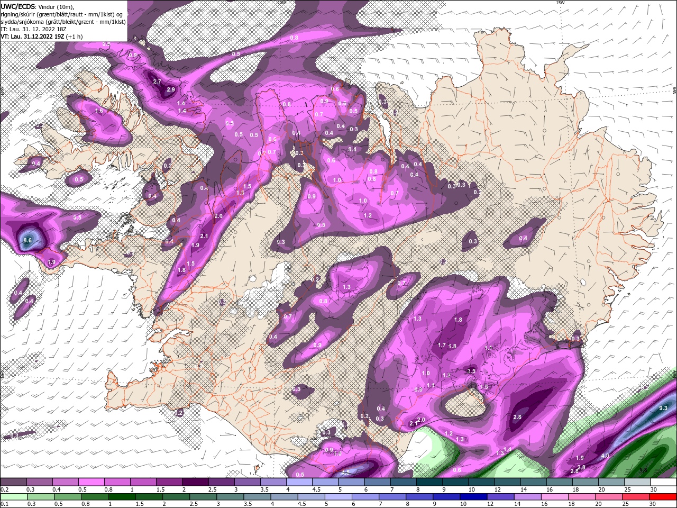Click the 'slydda/snjókoma' description line
The width and height of the screenshot is (677, 508).
click(x=63, y=22)
